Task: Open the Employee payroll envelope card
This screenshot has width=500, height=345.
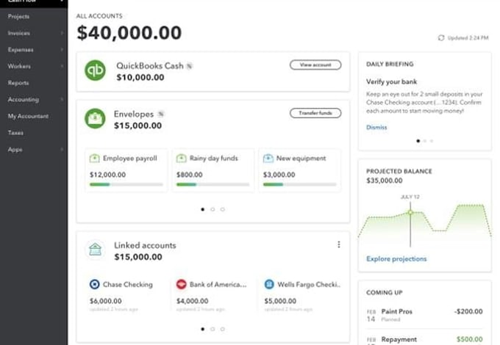Action: coord(126,170)
